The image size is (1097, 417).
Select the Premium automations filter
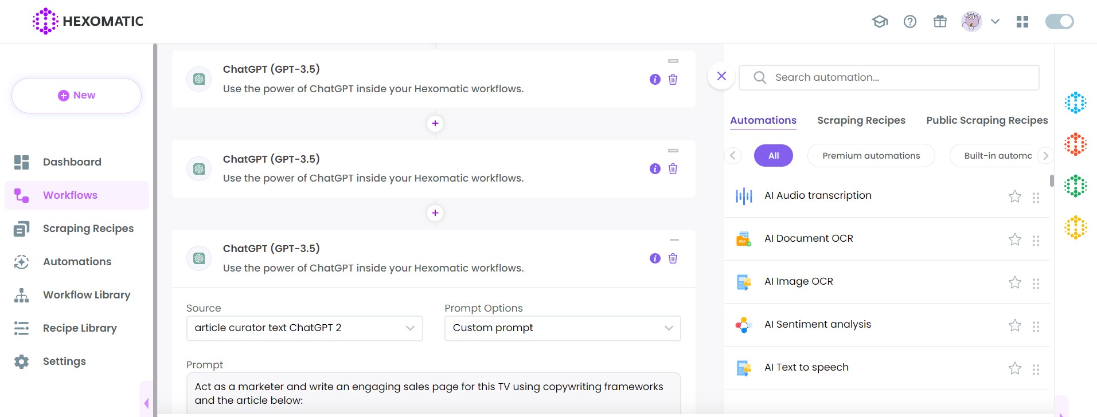click(871, 156)
